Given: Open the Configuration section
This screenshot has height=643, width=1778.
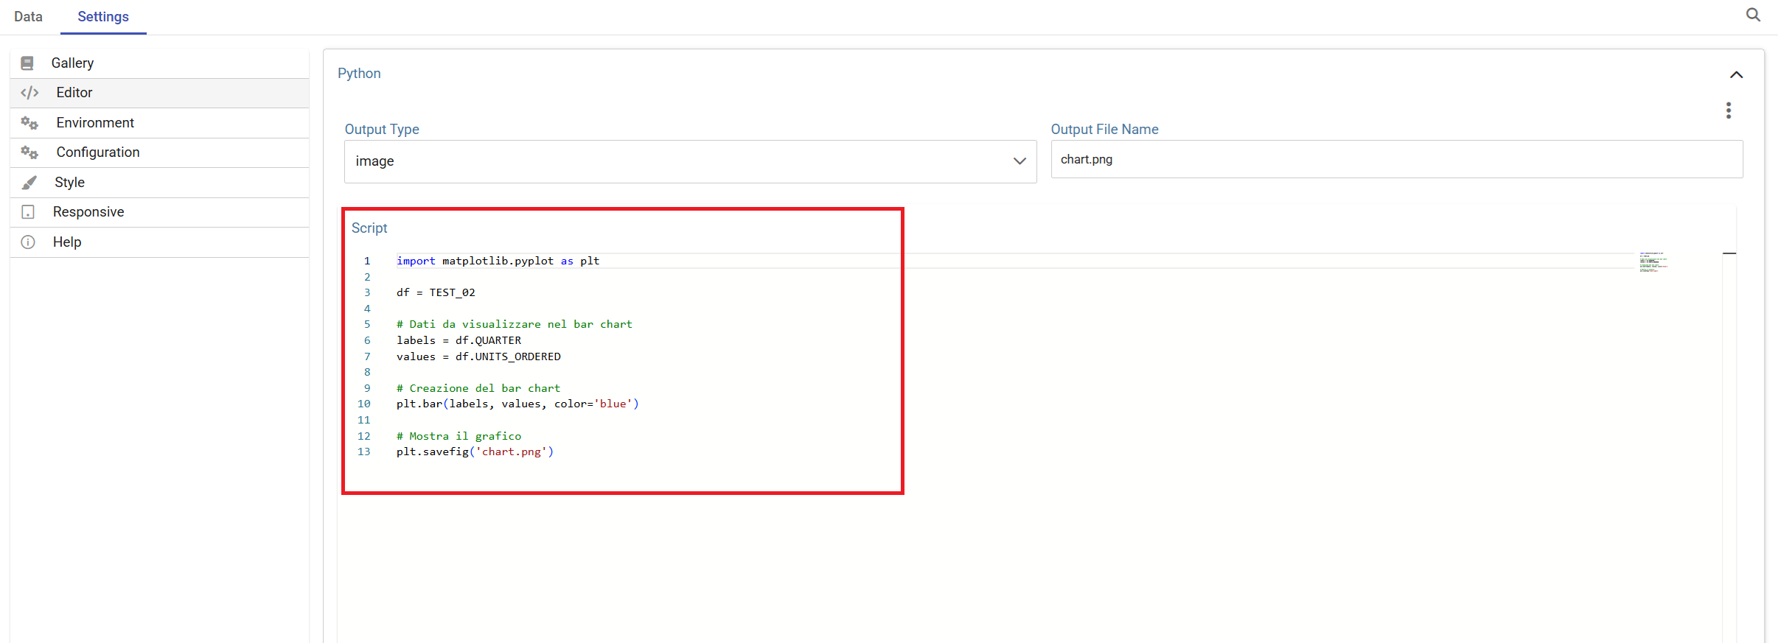Looking at the screenshot, I should [x=159, y=152].
